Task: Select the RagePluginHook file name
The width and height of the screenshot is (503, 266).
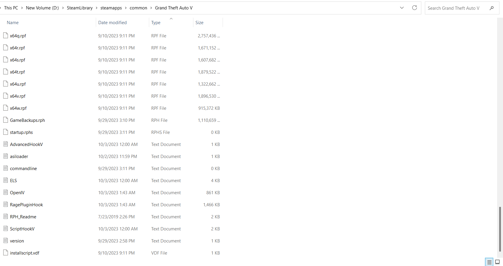Action: point(27,205)
